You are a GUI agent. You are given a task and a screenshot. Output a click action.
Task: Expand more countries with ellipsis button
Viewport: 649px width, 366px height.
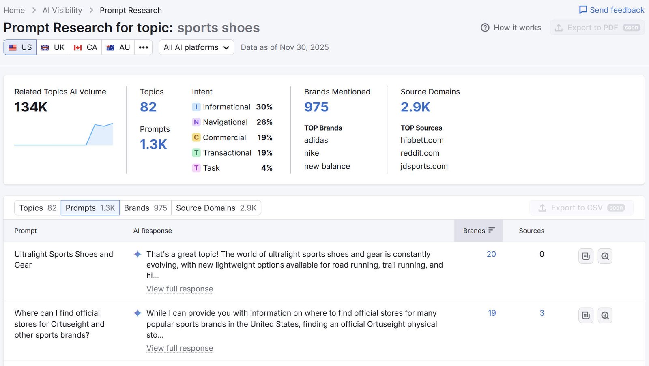[143, 47]
